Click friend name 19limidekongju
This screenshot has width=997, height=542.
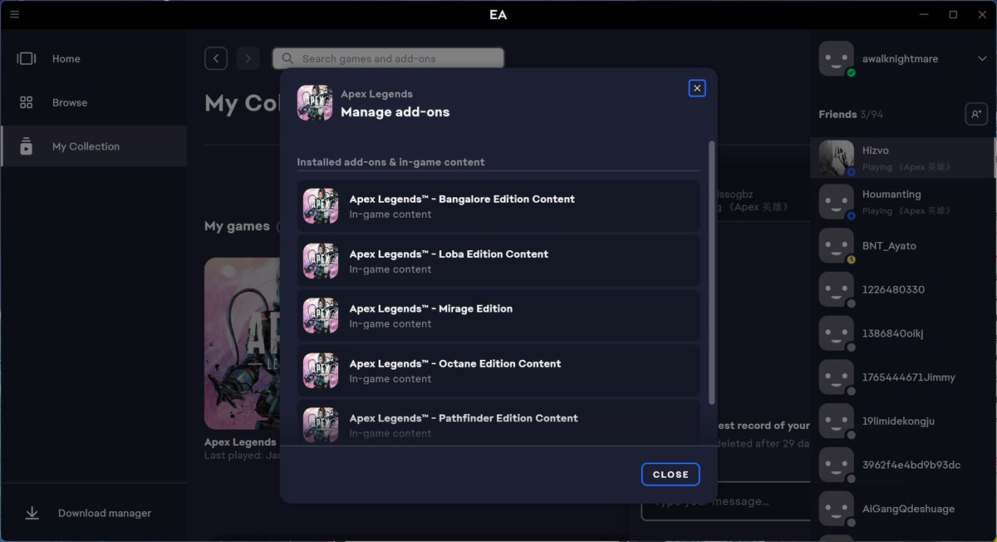898,421
